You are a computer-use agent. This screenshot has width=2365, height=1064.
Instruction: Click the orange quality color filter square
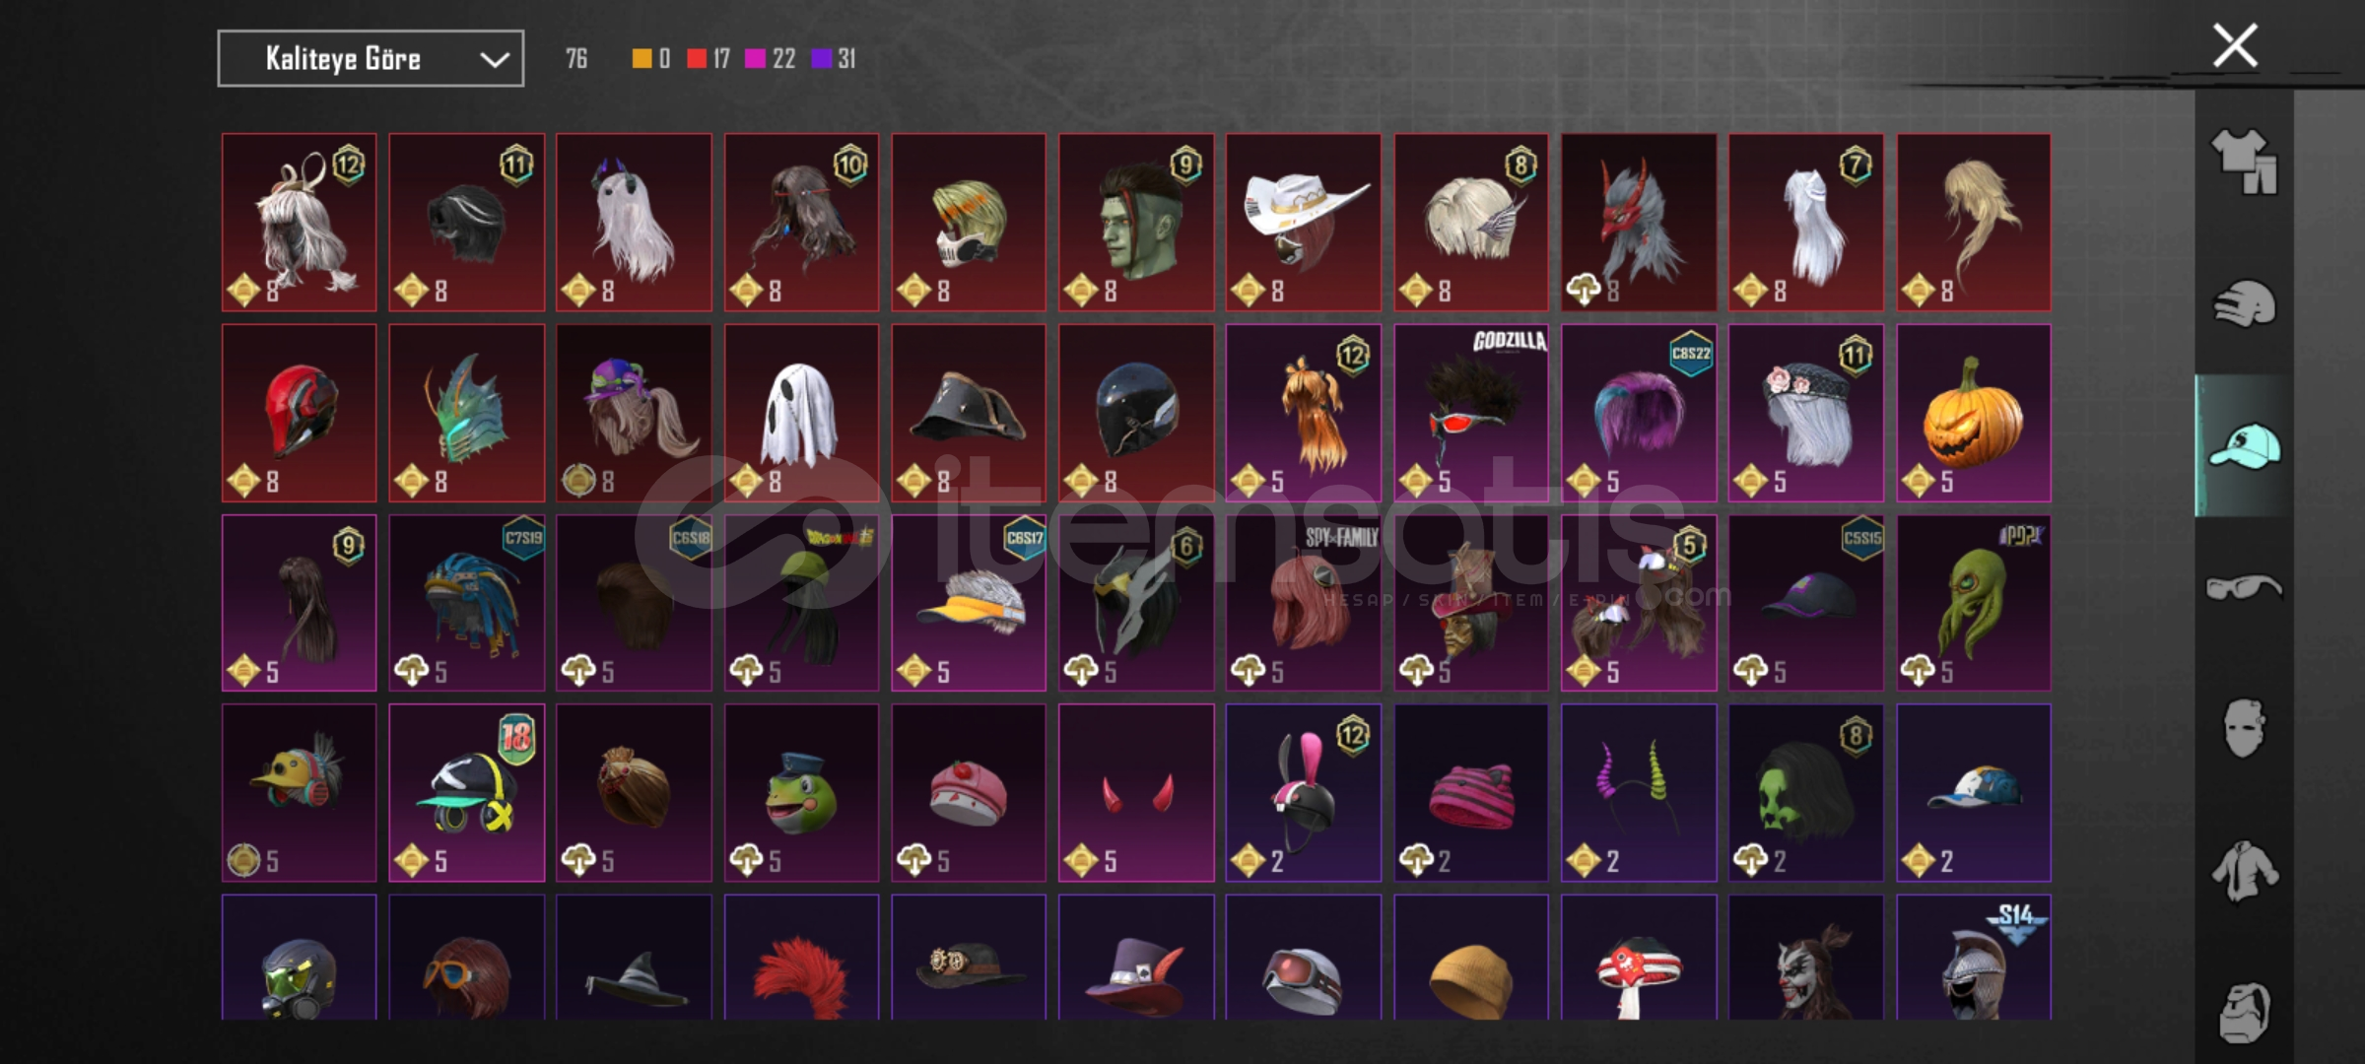tap(642, 59)
